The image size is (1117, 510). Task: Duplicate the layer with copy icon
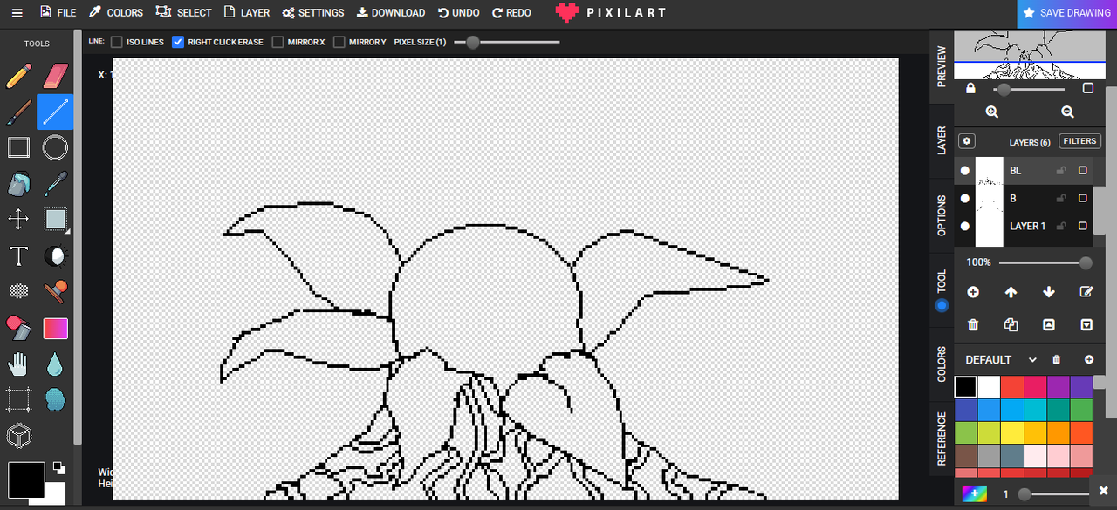[x=1011, y=325]
